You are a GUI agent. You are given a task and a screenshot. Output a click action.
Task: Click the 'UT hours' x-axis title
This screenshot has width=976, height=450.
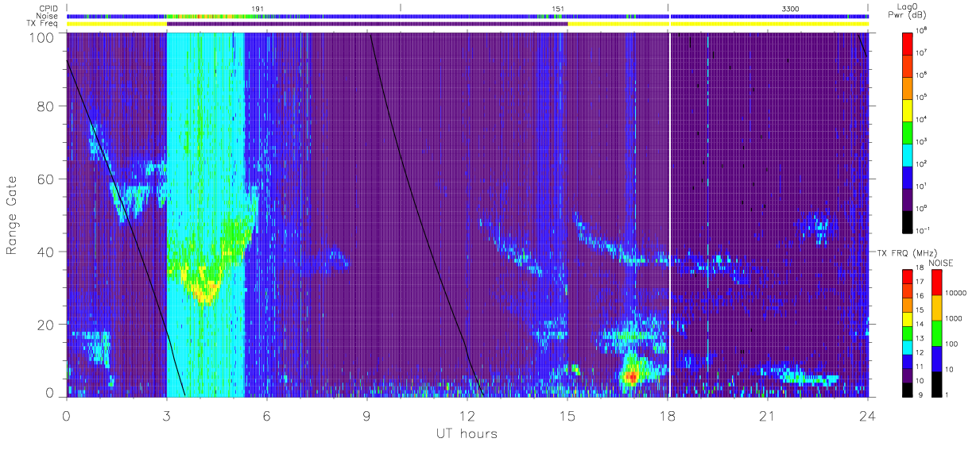467,434
